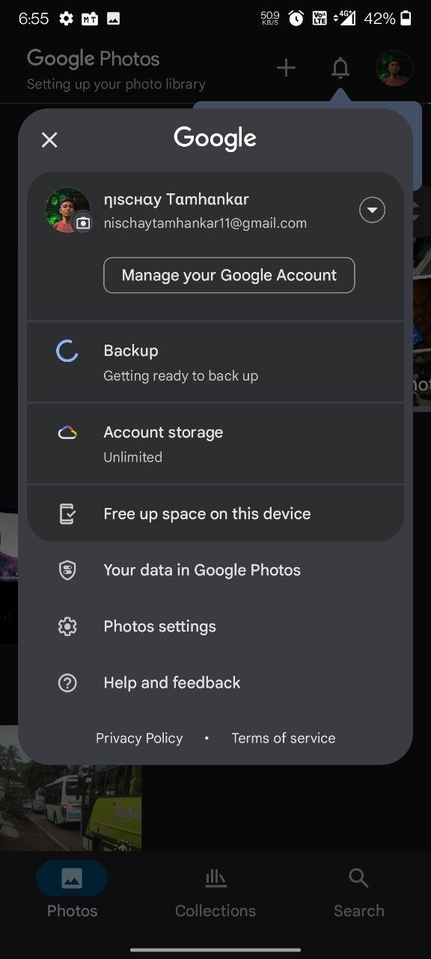Open the Terms of service link
Screen dimensions: 431x959
click(x=284, y=738)
